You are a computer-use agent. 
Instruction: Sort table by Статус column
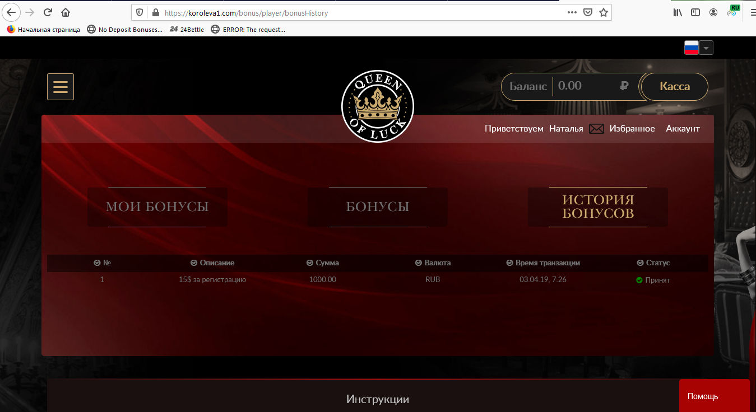(x=653, y=263)
